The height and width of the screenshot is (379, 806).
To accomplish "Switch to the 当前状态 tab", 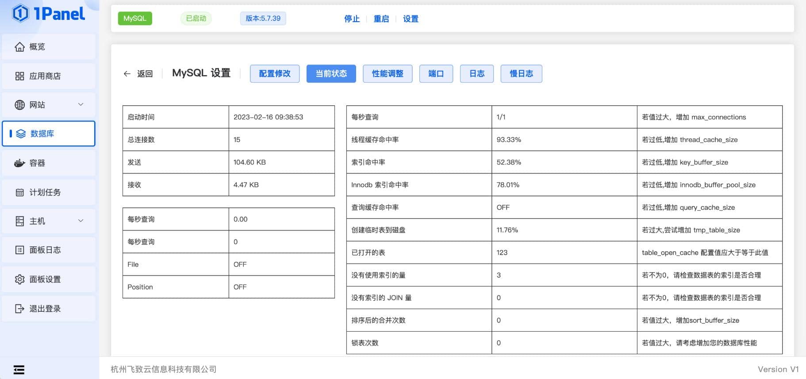I will coord(331,74).
